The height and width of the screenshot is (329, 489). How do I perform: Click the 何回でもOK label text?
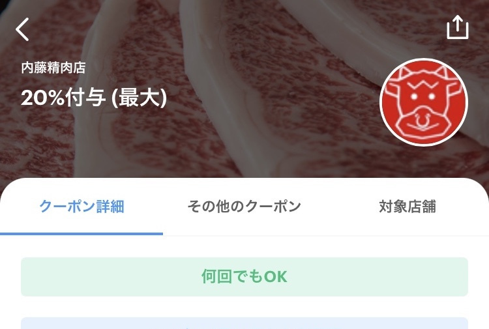coord(244,276)
